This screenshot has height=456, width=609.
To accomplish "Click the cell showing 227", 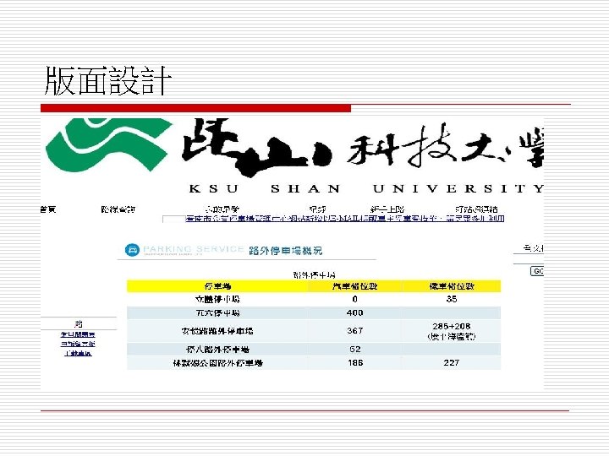I will (x=452, y=363).
